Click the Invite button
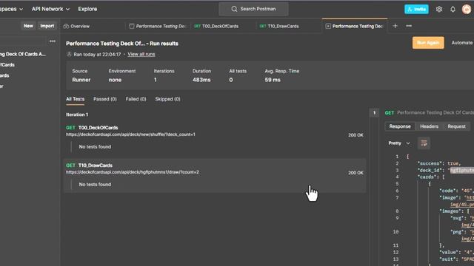The height and width of the screenshot is (266, 474). click(416, 9)
